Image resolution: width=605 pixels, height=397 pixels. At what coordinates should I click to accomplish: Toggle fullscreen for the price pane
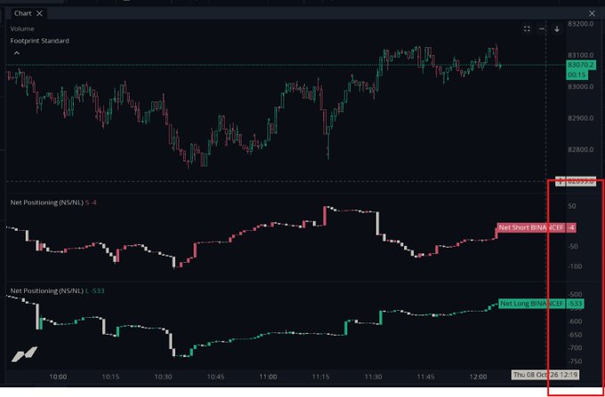(x=527, y=29)
